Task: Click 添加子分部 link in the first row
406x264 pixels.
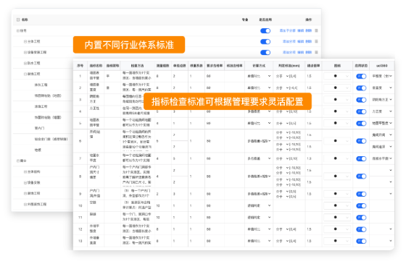Action: tap(287, 30)
